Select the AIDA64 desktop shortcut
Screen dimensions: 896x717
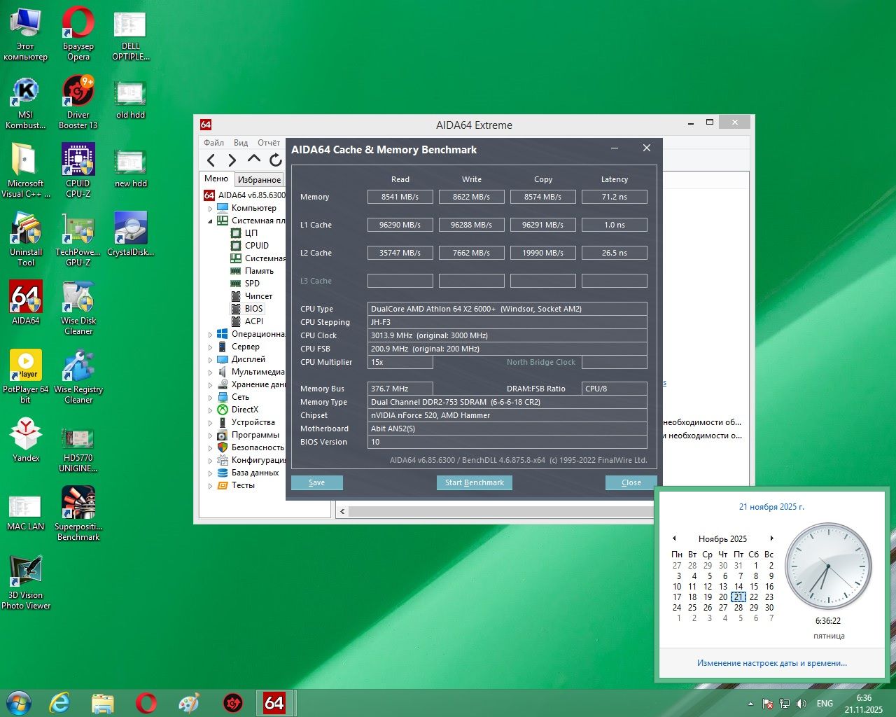tap(26, 302)
